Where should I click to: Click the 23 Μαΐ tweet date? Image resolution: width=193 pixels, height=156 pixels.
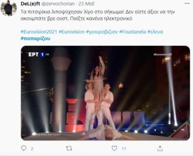coord(87,4)
